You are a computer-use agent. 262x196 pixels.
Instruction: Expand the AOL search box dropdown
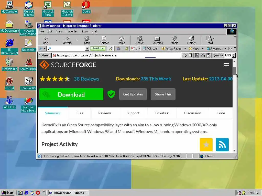pos(87,48)
